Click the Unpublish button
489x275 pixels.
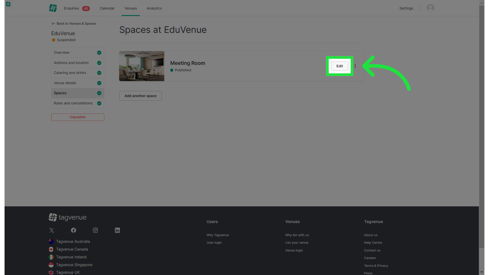coord(78,117)
